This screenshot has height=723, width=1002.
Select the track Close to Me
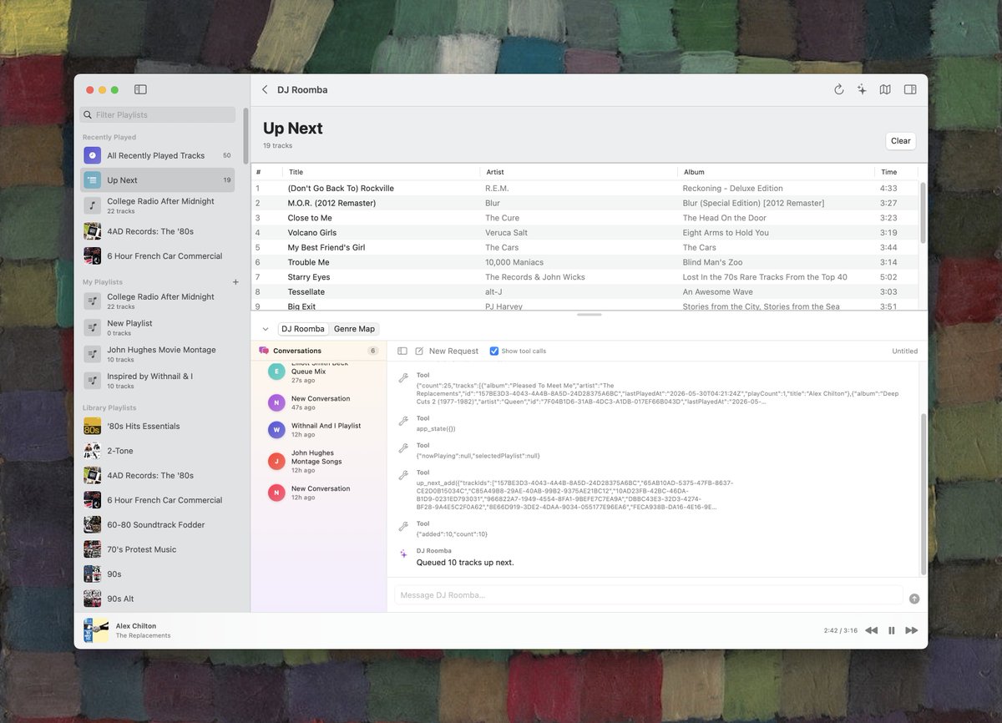[584, 218]
